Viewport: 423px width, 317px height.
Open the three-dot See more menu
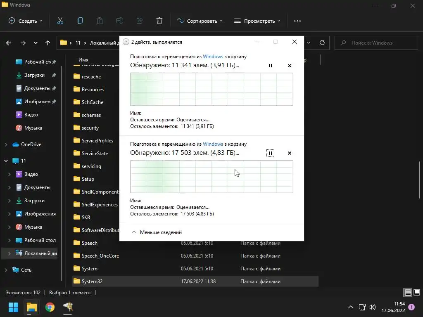tap(297, 21)
